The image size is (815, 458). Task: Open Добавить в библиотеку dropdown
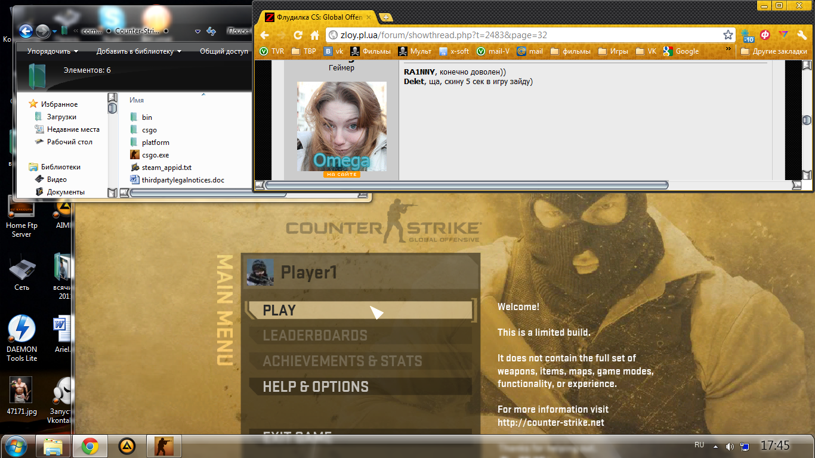click(x=139, y=51)
